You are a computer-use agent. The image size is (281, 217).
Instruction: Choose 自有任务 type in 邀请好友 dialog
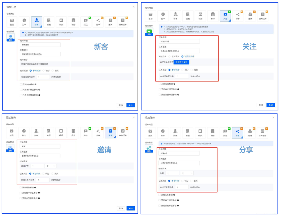tap(123, 133)
